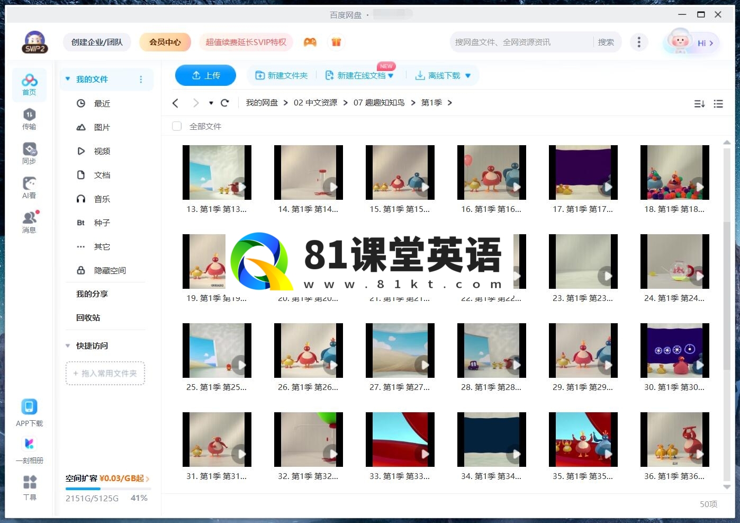Viewport: 740px width, 523px height.
Task: Click the Hi assistant avatar button
Action: click(692, 41)
